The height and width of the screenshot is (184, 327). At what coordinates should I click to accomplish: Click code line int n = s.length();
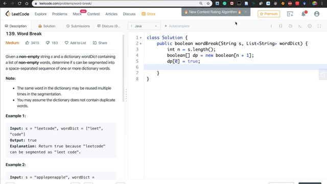tap(191, 50)
